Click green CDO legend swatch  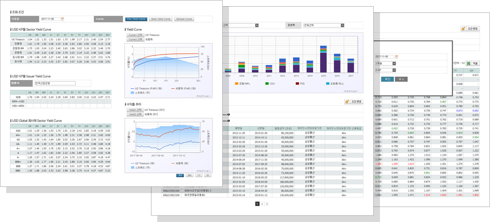[267, 83]
